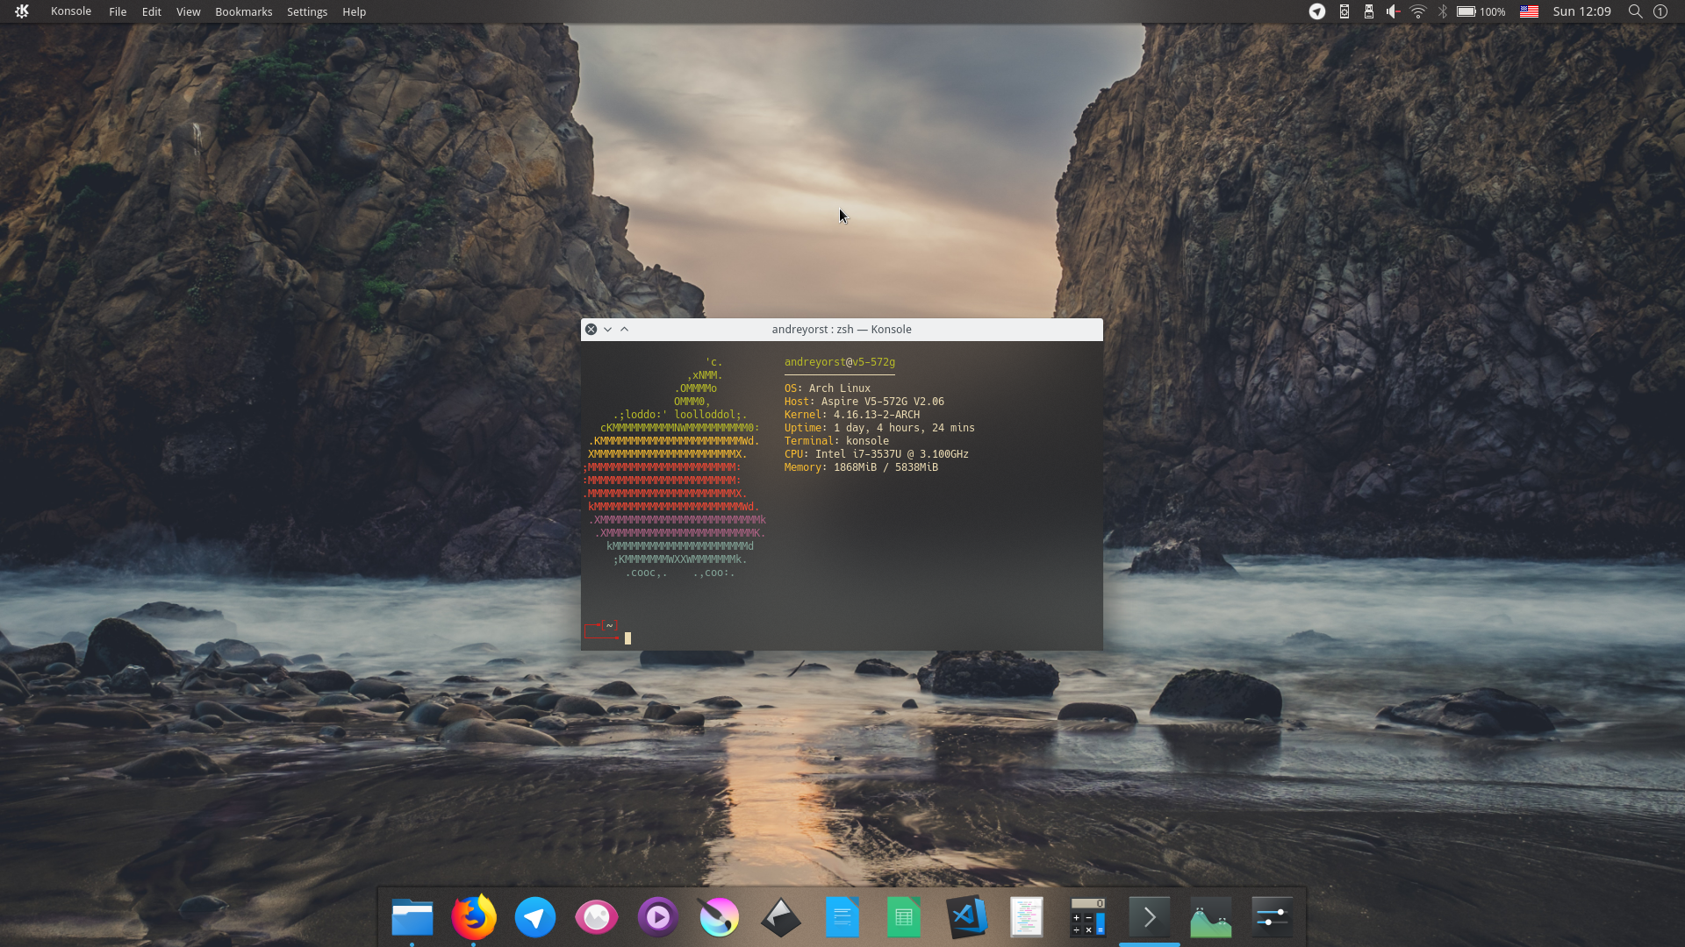This screenshot has width=1685, height=947.
Task: Launch Telegram from the dock
Action: tap(535, 917)
